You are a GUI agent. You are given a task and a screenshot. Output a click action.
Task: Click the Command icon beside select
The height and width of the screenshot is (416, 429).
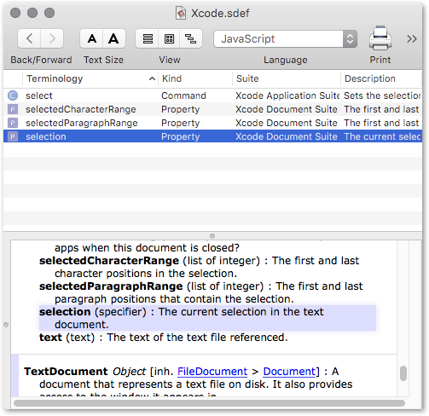pyautogui.click(x=13, y=95)
